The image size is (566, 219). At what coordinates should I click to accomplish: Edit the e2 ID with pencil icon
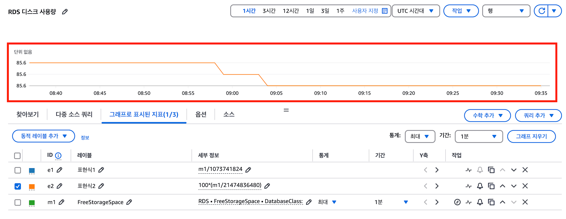pos(59,186)
